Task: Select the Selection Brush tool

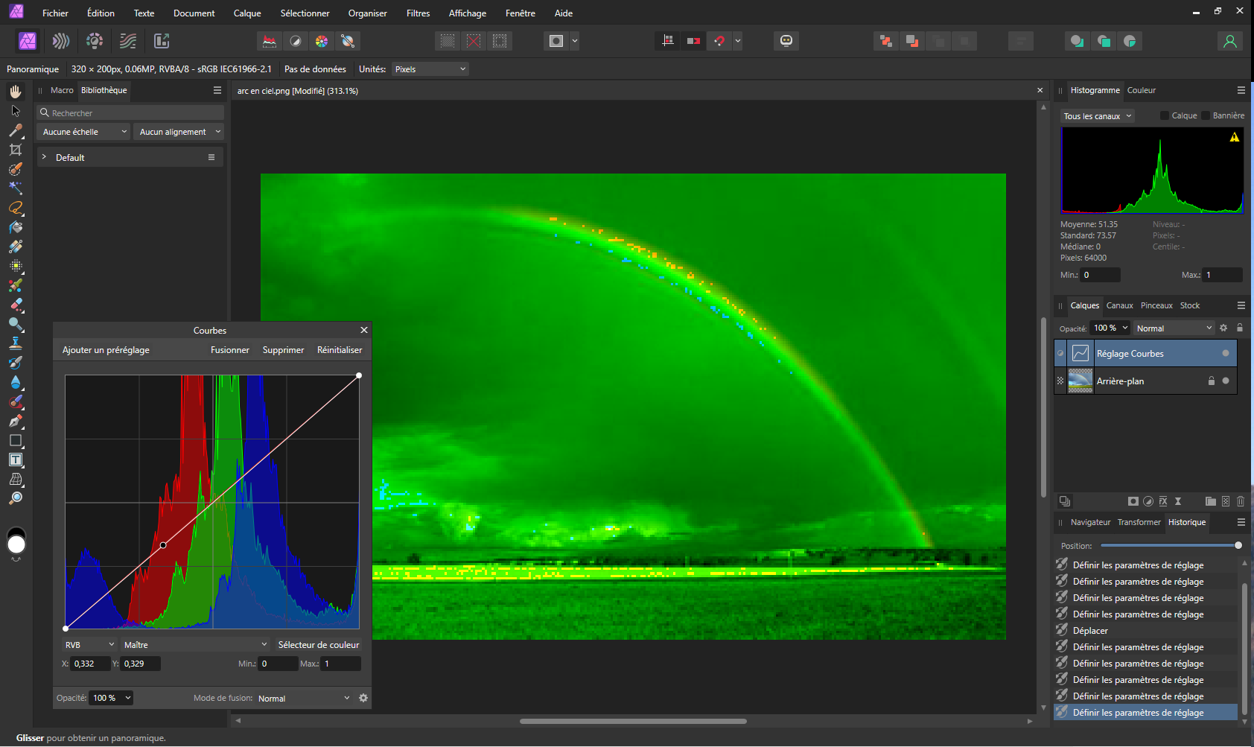Action: 16,169
